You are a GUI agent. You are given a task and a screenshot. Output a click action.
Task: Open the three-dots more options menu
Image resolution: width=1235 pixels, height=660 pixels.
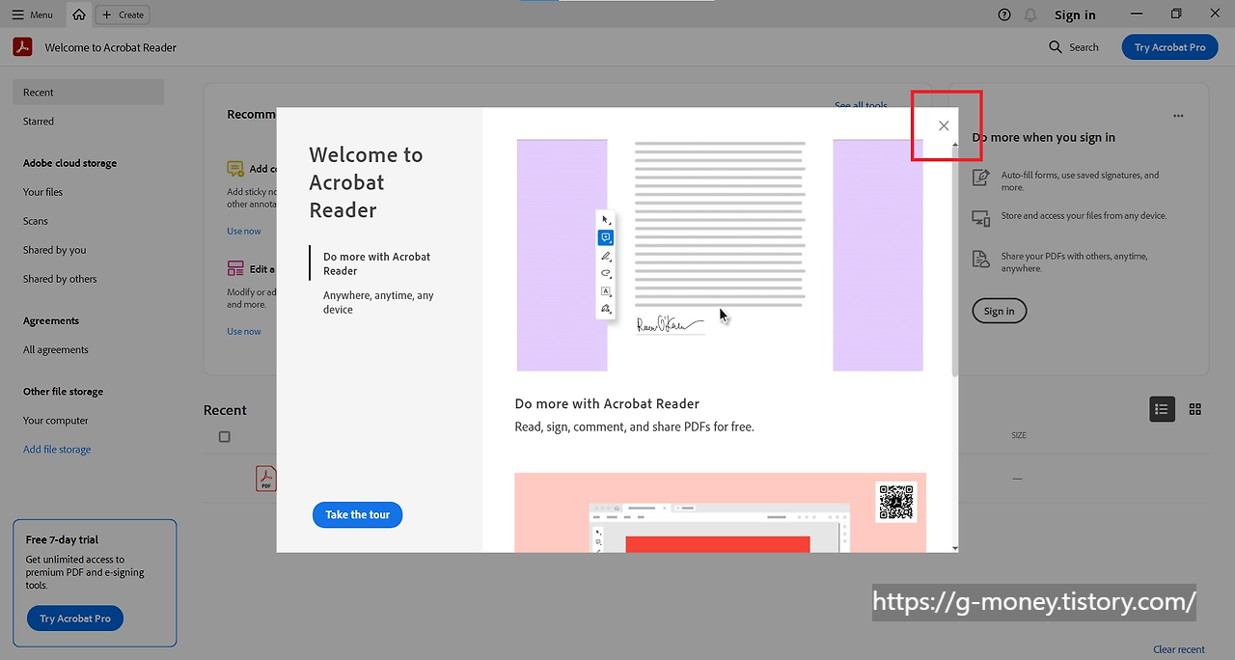pyautogui.click(x=1178, y=116)
